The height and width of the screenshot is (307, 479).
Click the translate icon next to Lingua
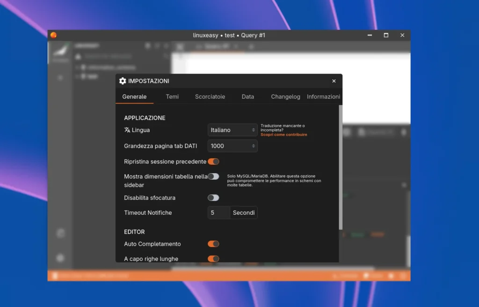[127, 130]
